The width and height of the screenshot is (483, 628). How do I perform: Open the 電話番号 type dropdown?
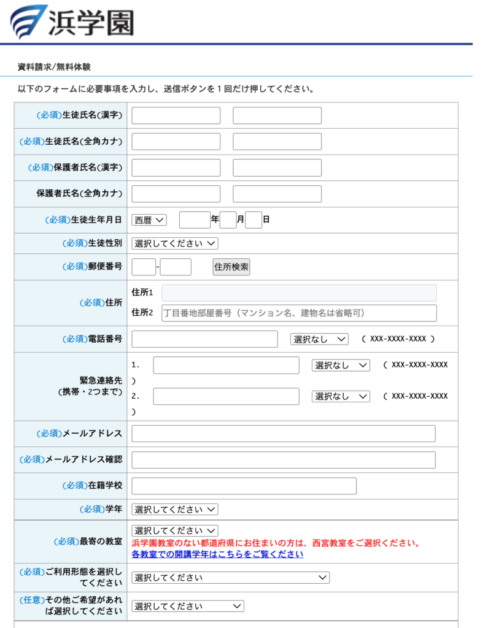(x=319, y=339)
